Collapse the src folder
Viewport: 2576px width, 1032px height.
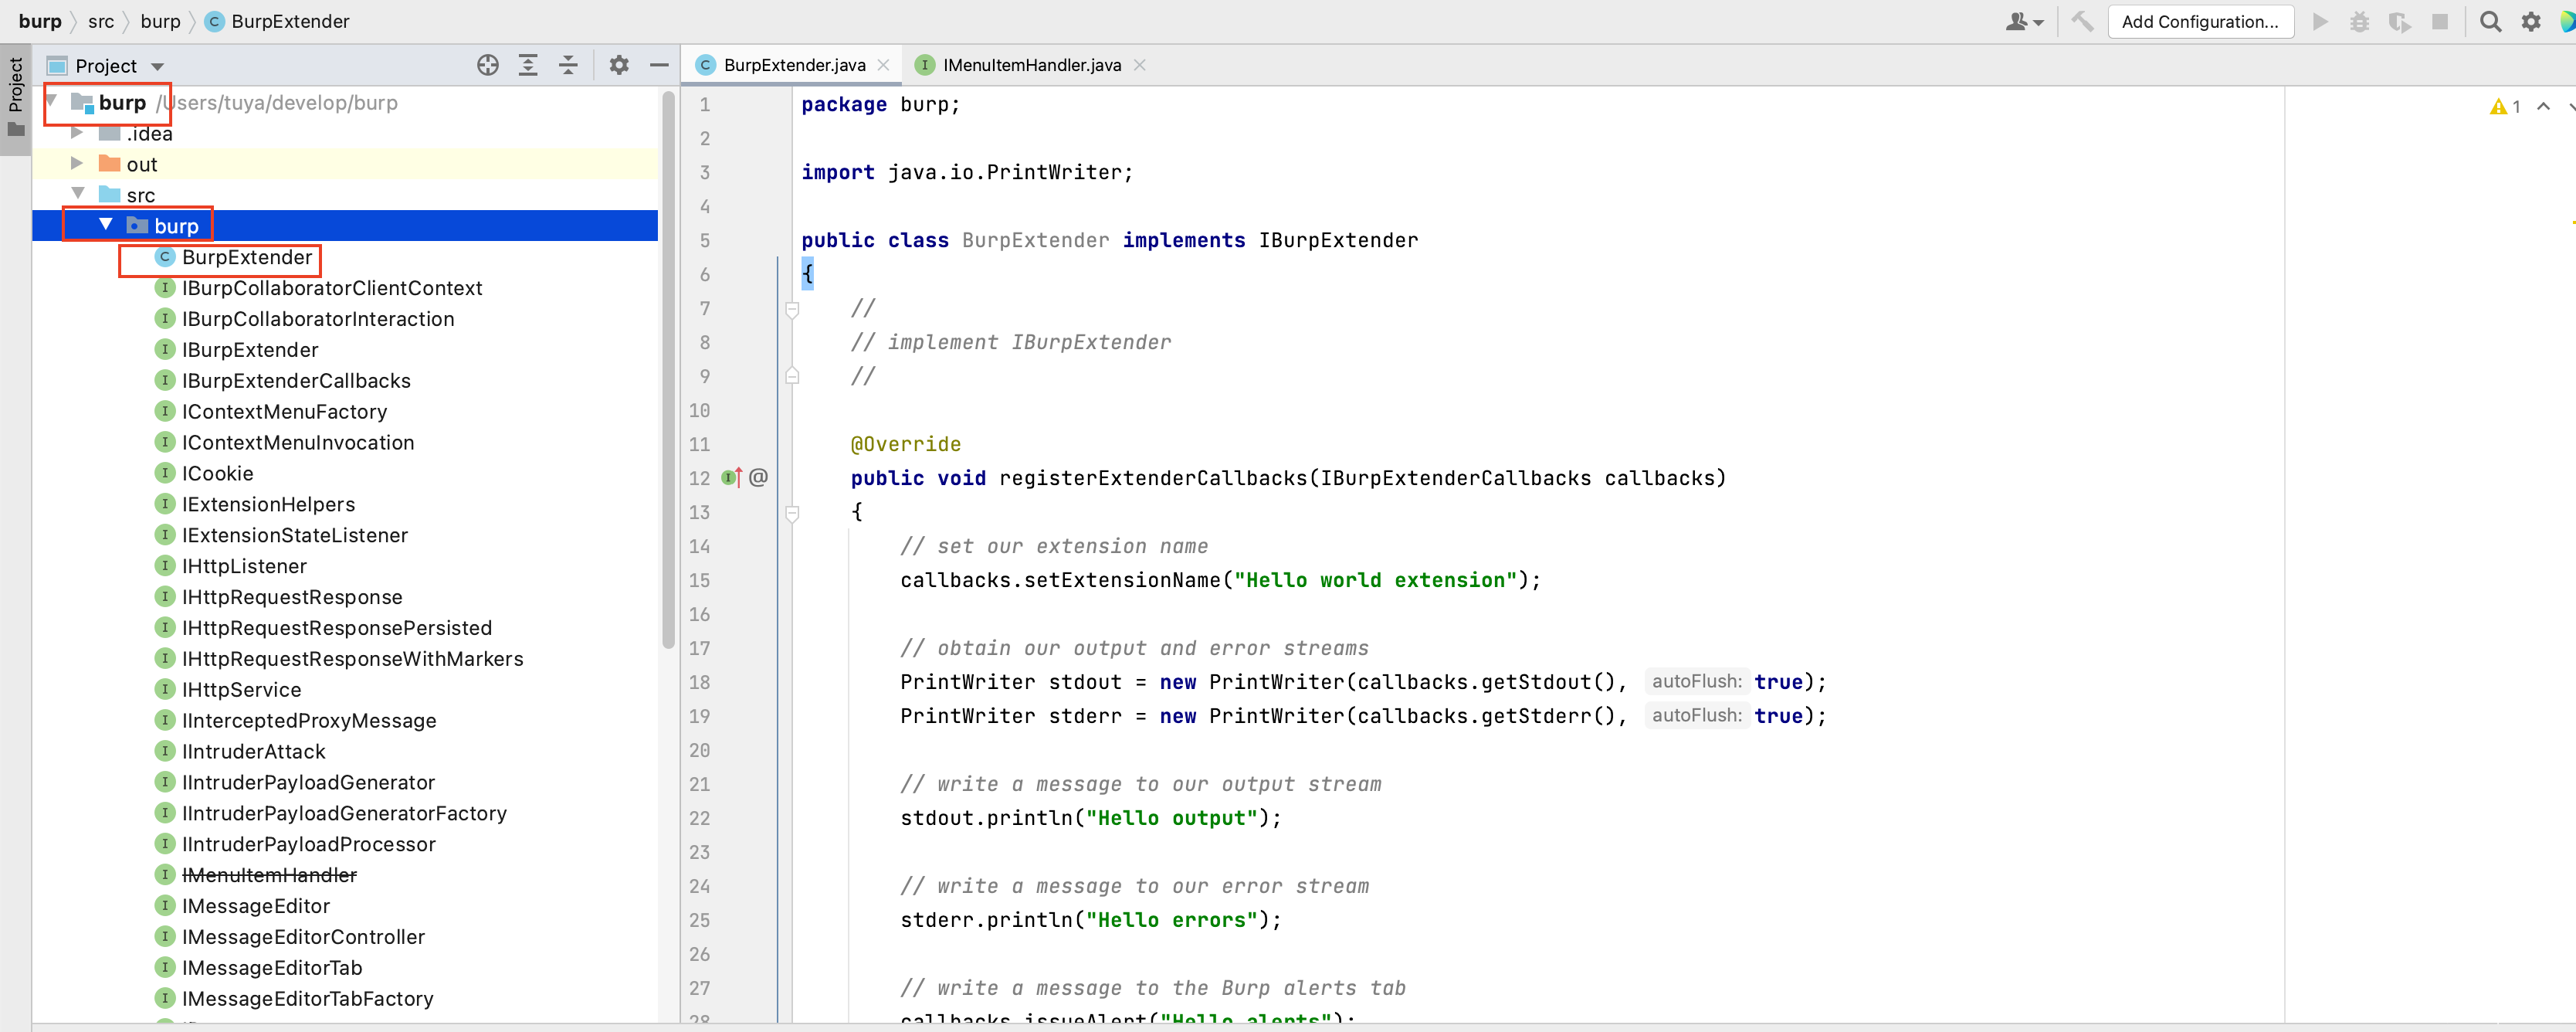pyautogui.click(x=77, y=194)
